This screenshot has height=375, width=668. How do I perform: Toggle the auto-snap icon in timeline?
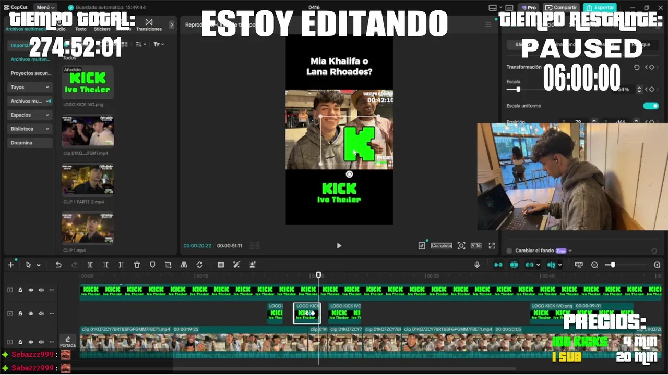[x=514, y=265]
